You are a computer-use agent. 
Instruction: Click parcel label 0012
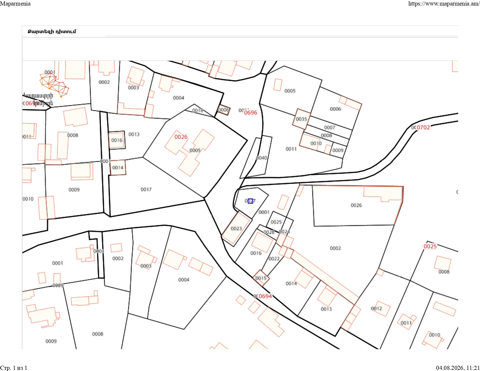coord(376,308)
